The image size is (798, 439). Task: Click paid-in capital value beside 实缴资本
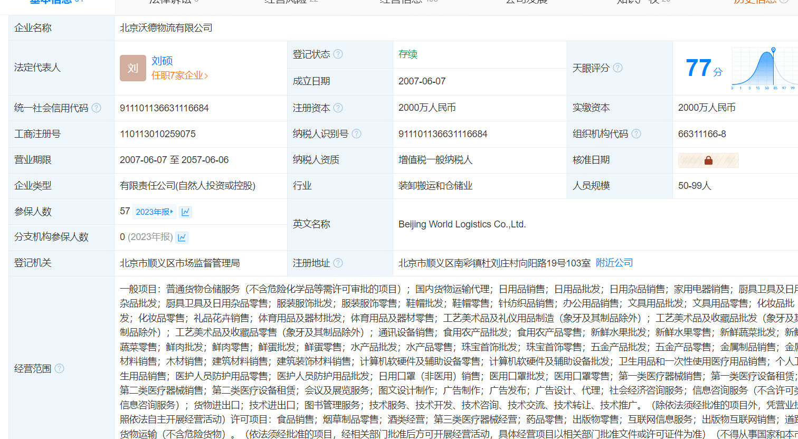pyautogui.click(x=707, y=108)
